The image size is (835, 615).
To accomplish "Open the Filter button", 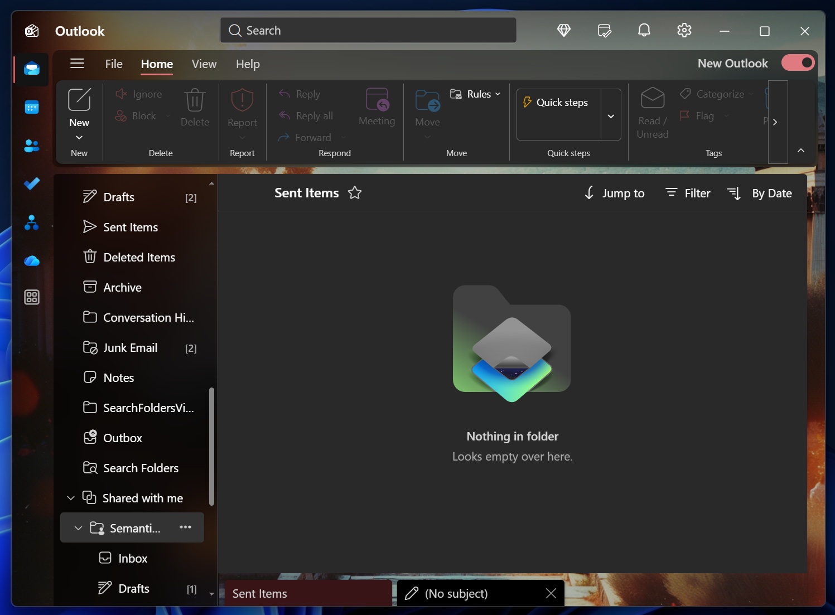I will (688, 193).
